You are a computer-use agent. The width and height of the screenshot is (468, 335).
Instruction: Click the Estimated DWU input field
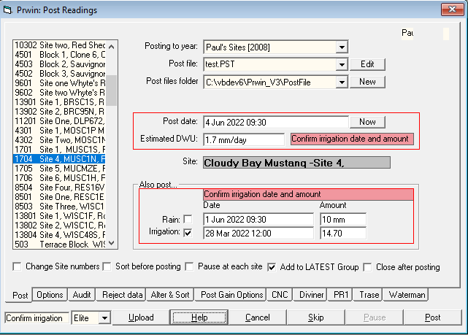(x=245, y=139)
